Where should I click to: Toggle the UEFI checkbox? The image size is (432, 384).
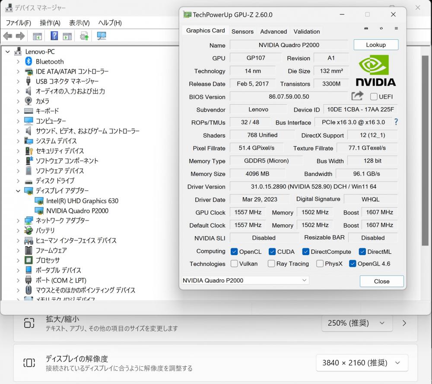click(x=374, y=96)
